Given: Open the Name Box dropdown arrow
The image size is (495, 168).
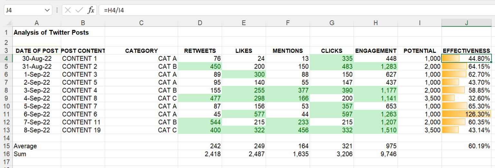Looking at the screenshot, I should click(x=47, y=10).
